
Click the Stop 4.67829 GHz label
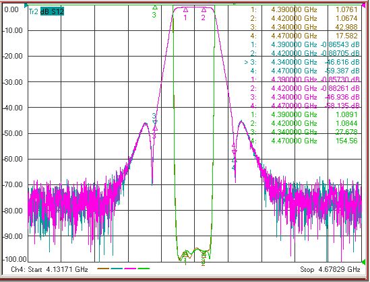click(330, 269)
